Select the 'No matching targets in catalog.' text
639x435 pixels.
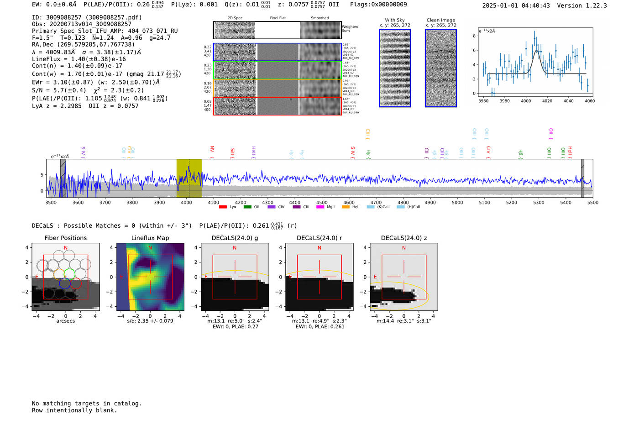(x=87, y=404)
